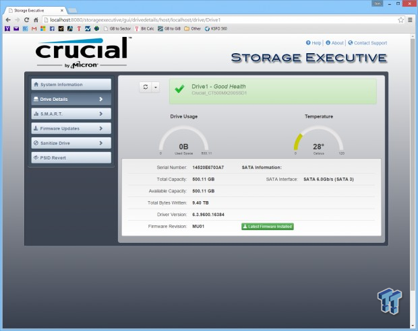Open the purple mail envelope bookmark
418x331 pixels.
(x=16, y=28)
